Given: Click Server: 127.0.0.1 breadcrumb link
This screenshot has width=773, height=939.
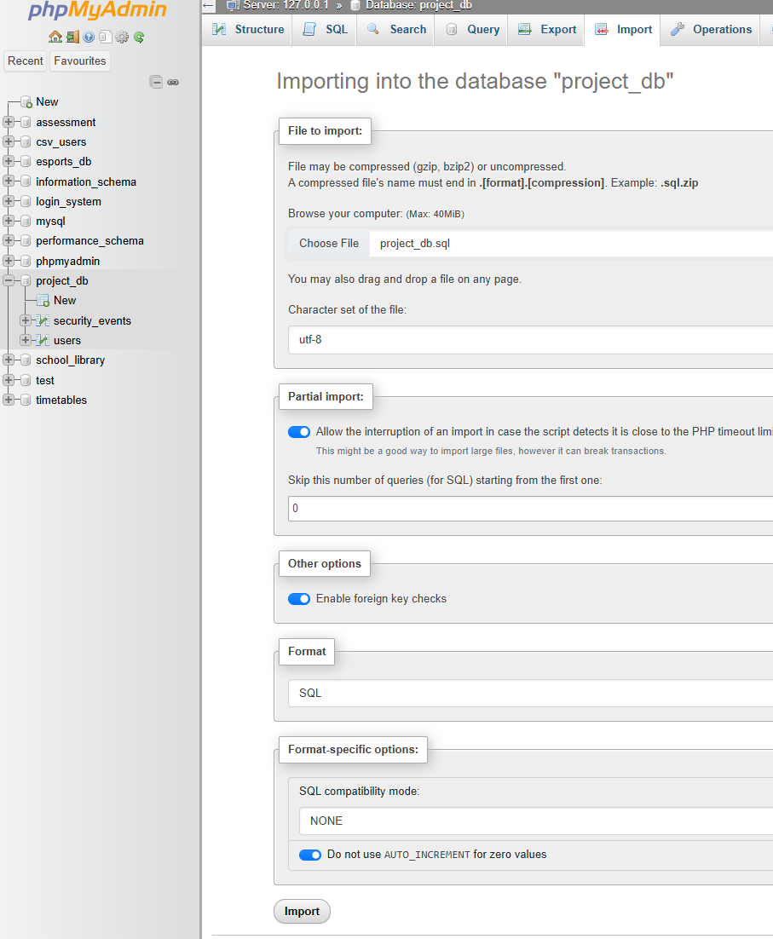Looking at the screenshot, I should [286, 5].
